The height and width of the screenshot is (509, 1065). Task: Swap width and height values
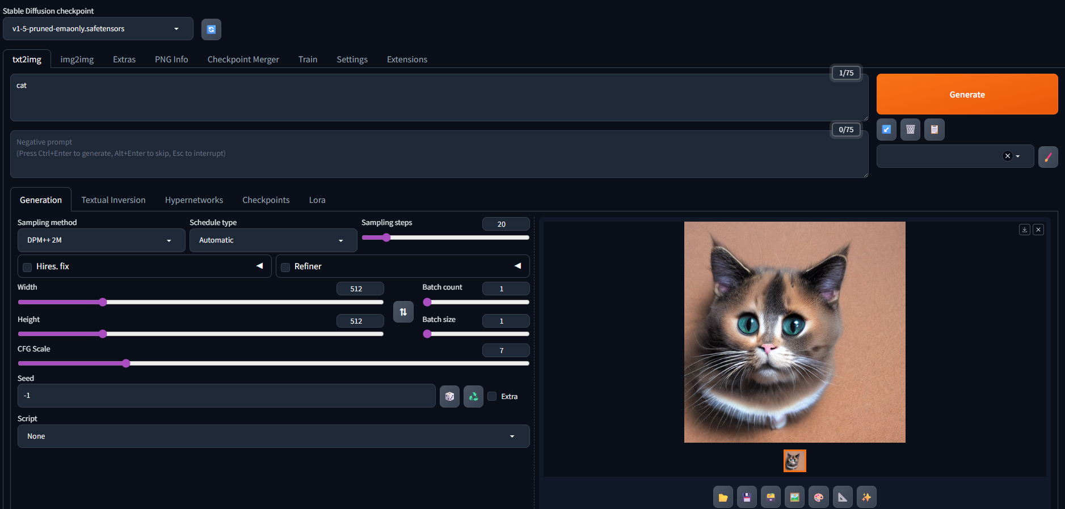pyautogui.click(x=403, y=312)
